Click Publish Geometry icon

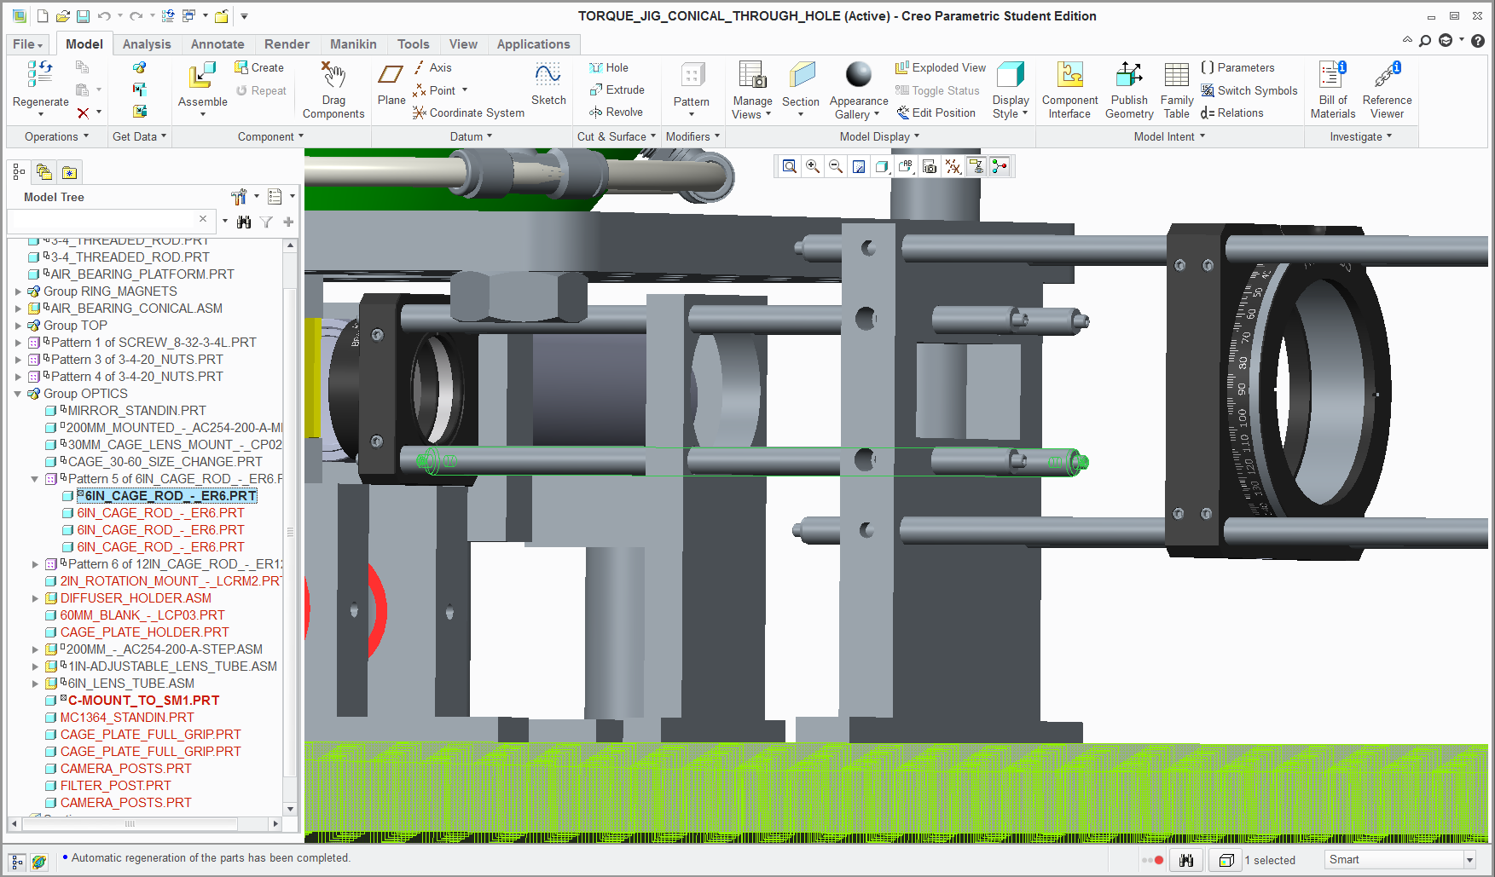click(x=1129, y=75)
